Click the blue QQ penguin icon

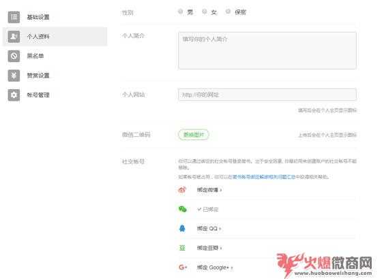click(x=182, y=229)
